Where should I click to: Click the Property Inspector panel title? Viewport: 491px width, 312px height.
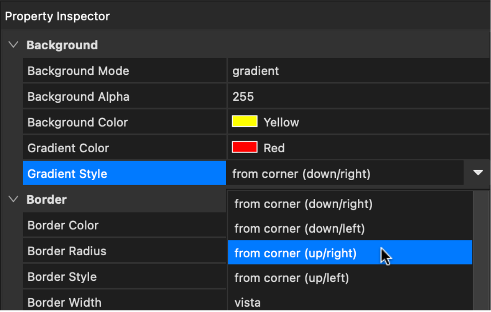[x=58, y=16]
